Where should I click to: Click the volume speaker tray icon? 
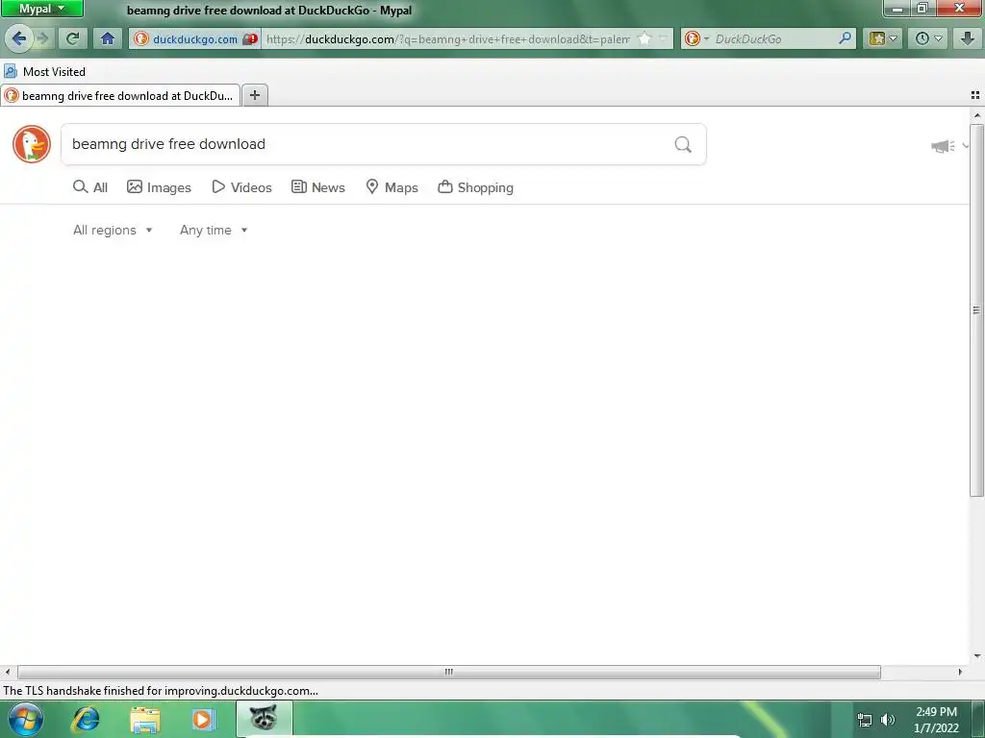tap(887, 720)
